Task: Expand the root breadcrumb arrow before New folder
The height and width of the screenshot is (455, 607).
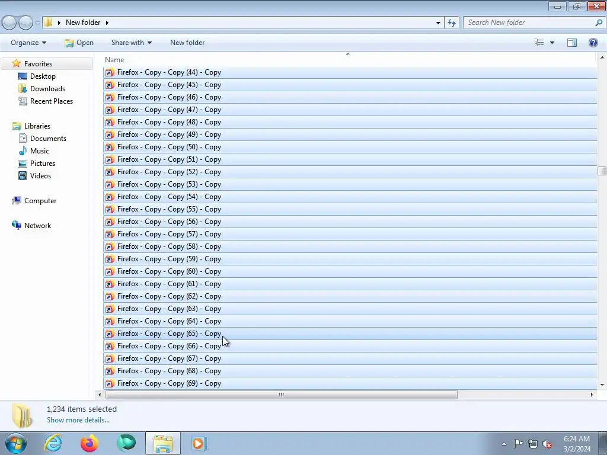Action: [59, 23]
